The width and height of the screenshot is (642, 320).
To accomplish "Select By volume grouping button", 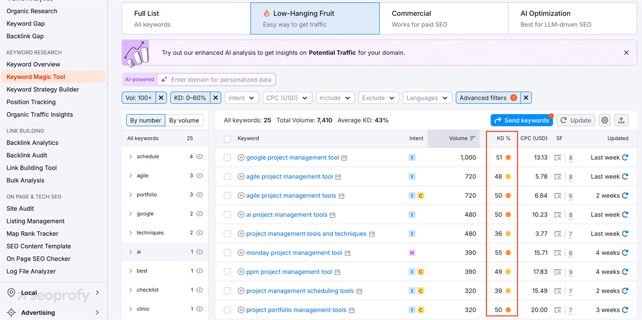I will pos(184,121).
